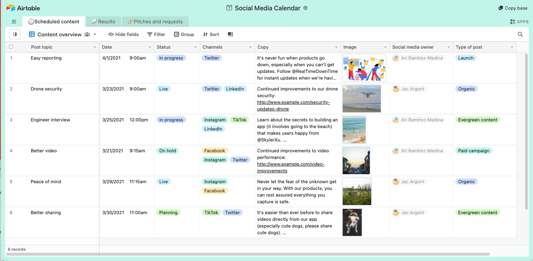Open the Group menu
Screen dimensions: 533x261
[x=184, y=34]
